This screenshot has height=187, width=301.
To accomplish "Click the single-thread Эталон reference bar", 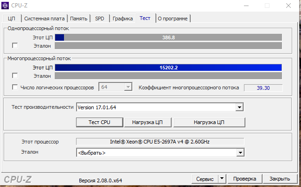I will (168, 46).
